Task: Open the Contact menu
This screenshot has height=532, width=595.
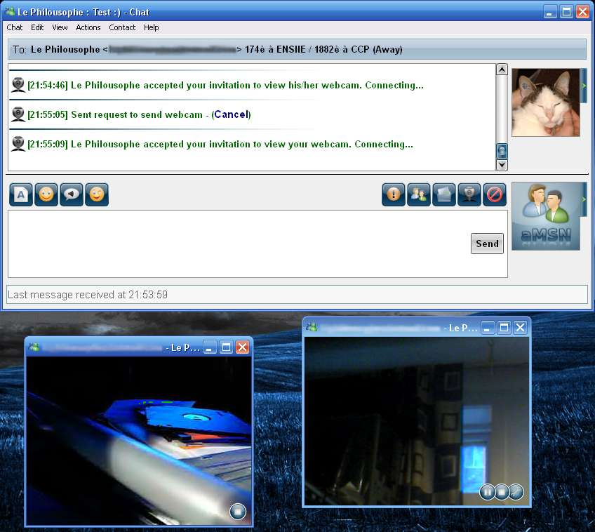Action: 122,27
